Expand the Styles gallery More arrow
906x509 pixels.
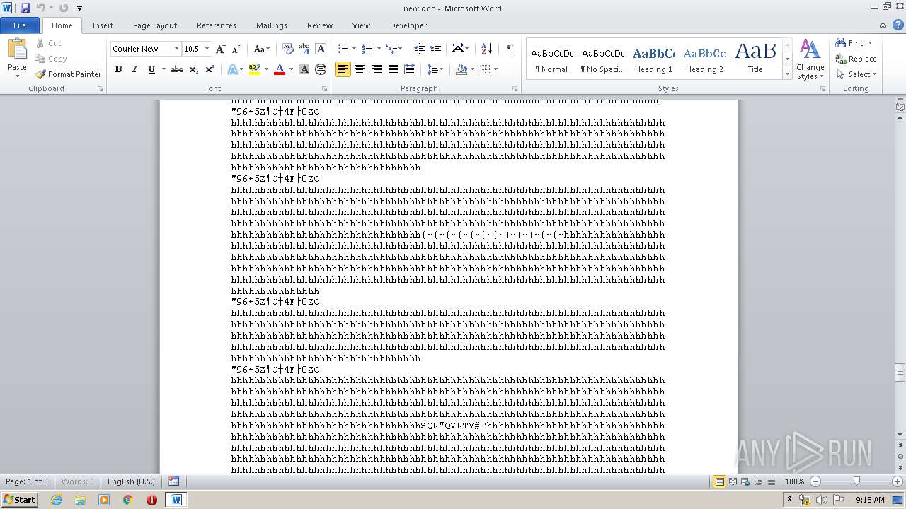point(787,74)
